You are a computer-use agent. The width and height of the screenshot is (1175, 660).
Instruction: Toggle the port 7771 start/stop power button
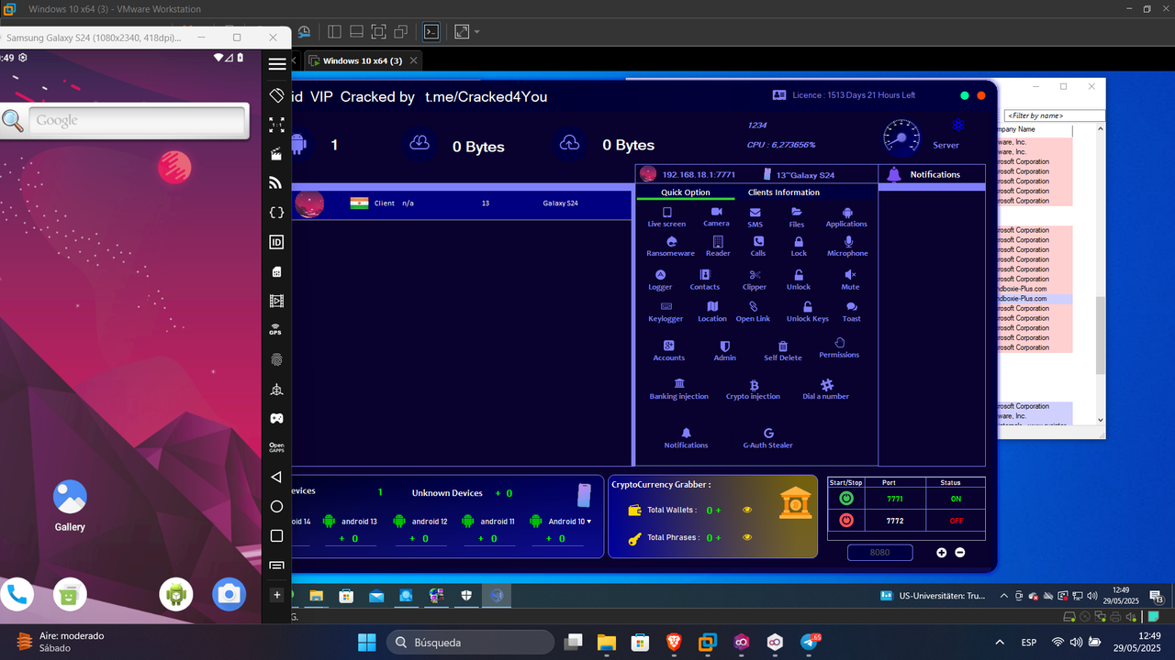[846, 499]
